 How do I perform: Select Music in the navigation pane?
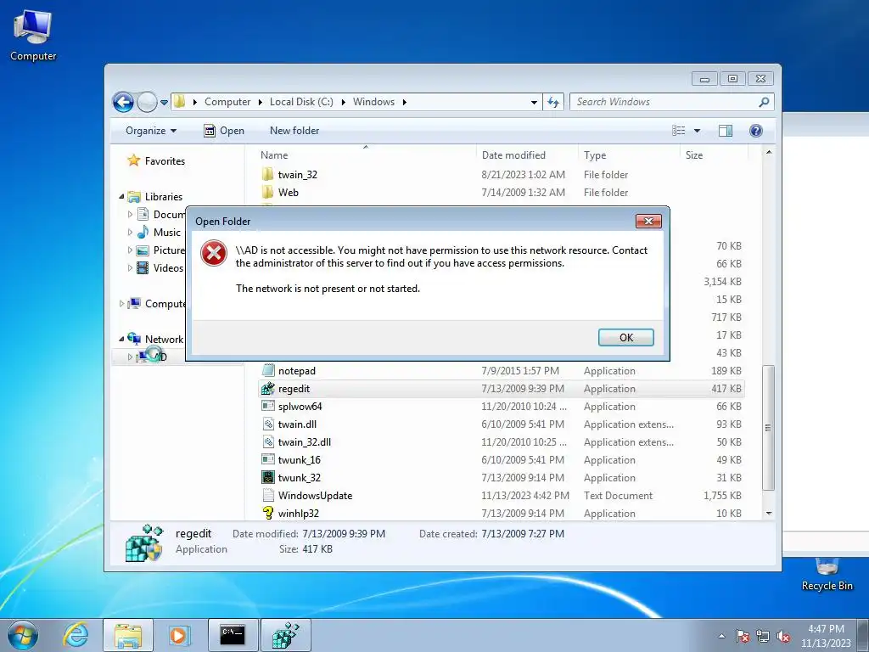pyautogui.click(x=167, y=233)
